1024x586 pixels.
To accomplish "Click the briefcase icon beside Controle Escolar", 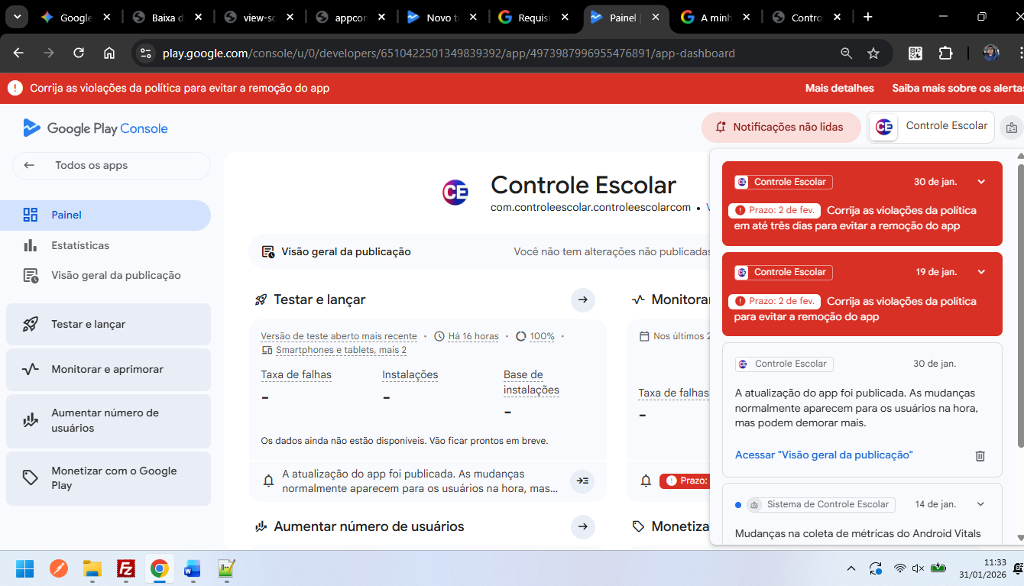I will (1011, 128).
